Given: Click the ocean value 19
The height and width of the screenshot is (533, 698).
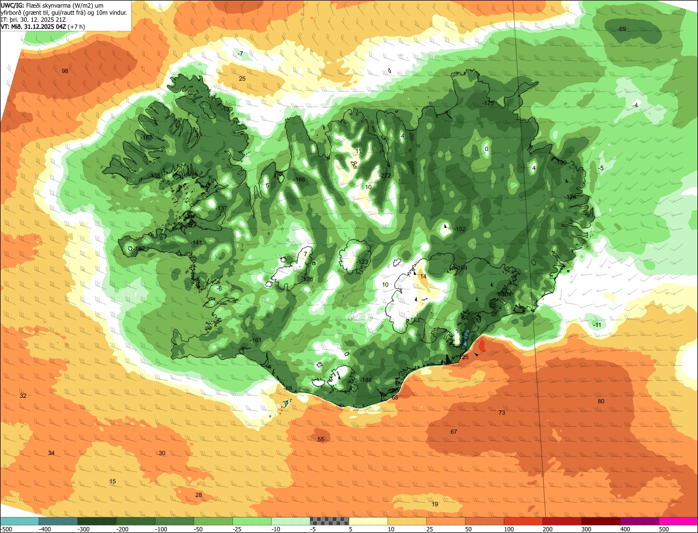Looking at the screenshot, I should tap(435, 505).
